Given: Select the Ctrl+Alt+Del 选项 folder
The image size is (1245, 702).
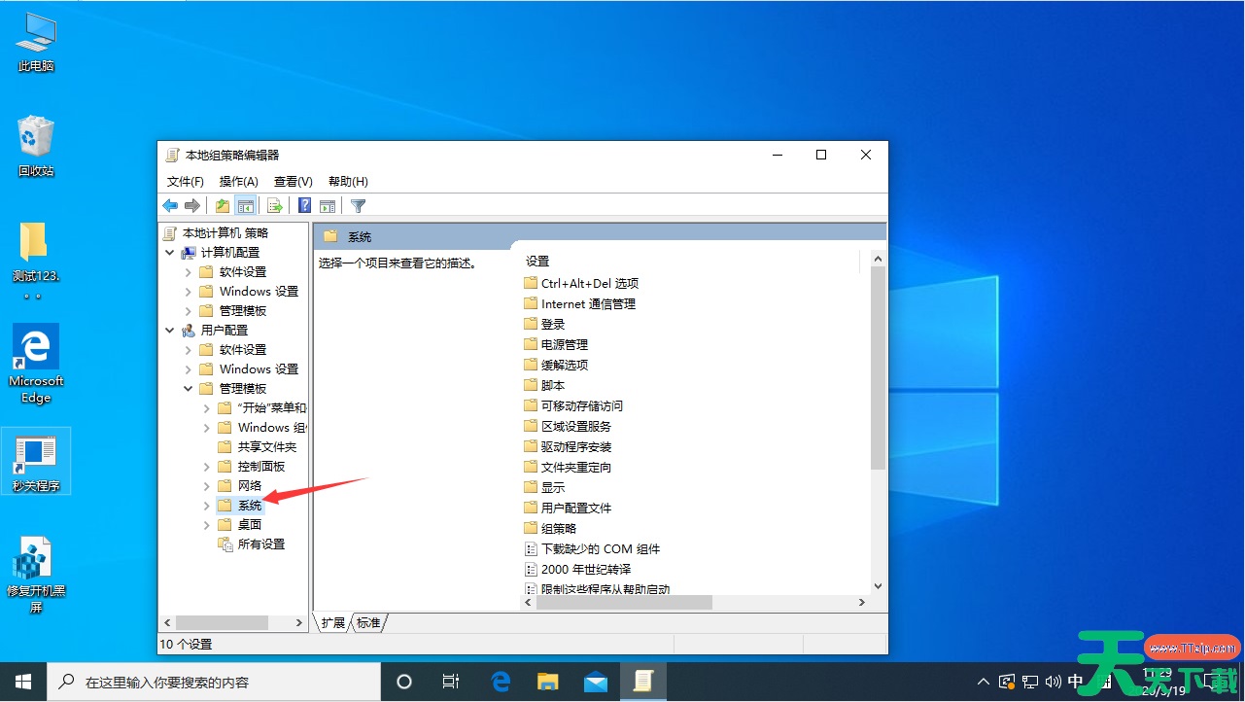Looking at the screenshot, I should (x=589, y=284).
